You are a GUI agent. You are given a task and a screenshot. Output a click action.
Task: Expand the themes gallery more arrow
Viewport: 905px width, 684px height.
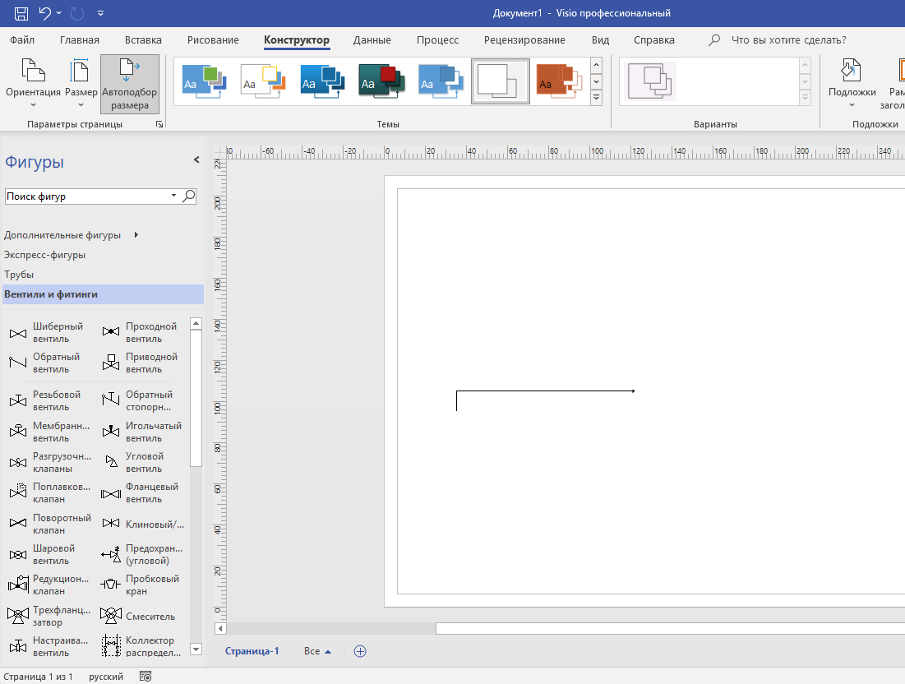597,98
